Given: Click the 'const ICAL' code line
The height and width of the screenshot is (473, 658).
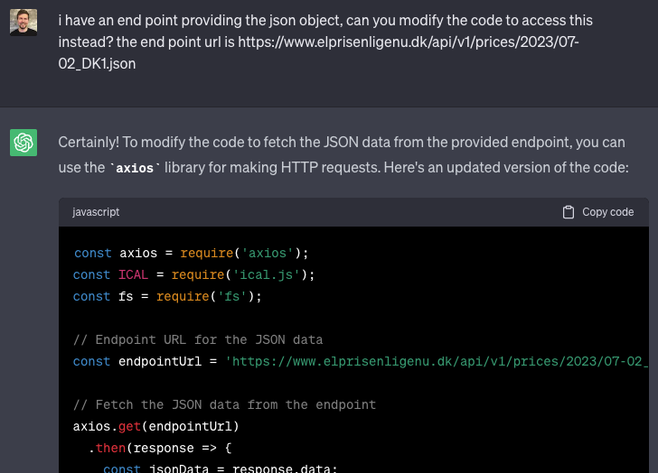Looking at the screenshot, I should [x=193, y=274].
